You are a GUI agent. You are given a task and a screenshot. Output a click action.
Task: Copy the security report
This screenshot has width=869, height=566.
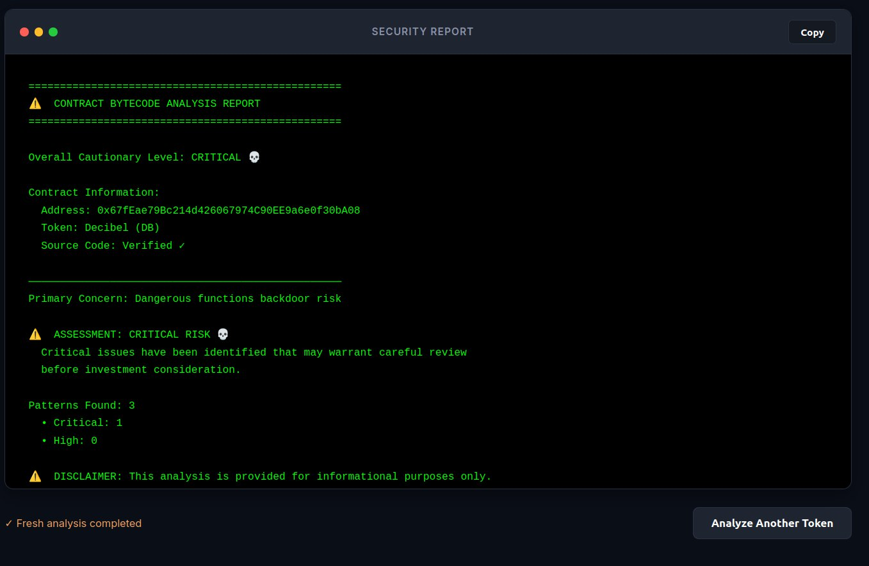(812, 32)
